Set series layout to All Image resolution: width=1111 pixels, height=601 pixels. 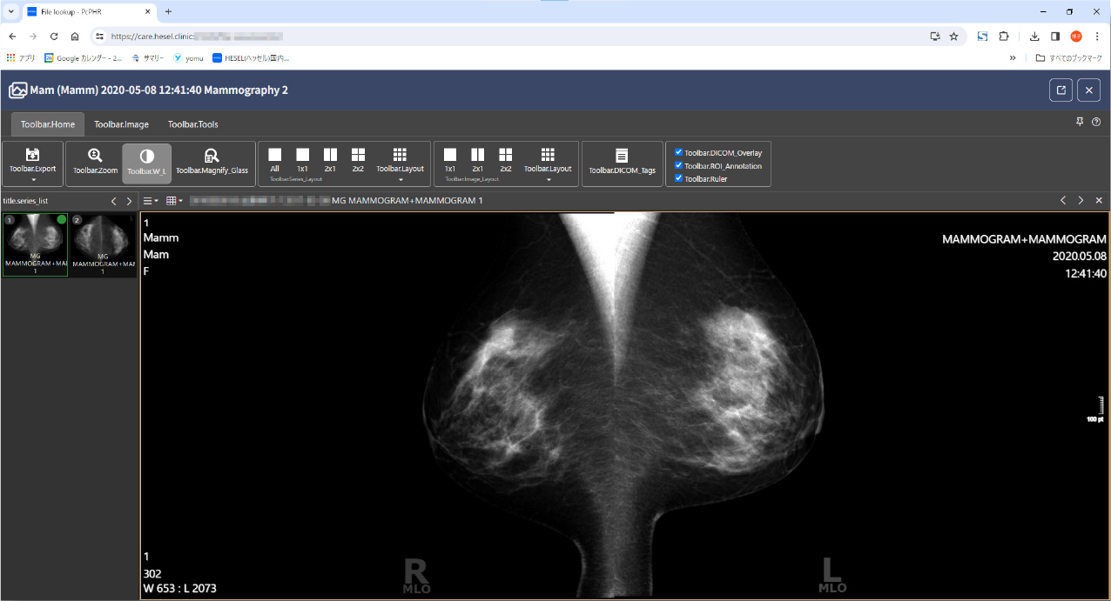pyautogui.click(x=274, y=159)
